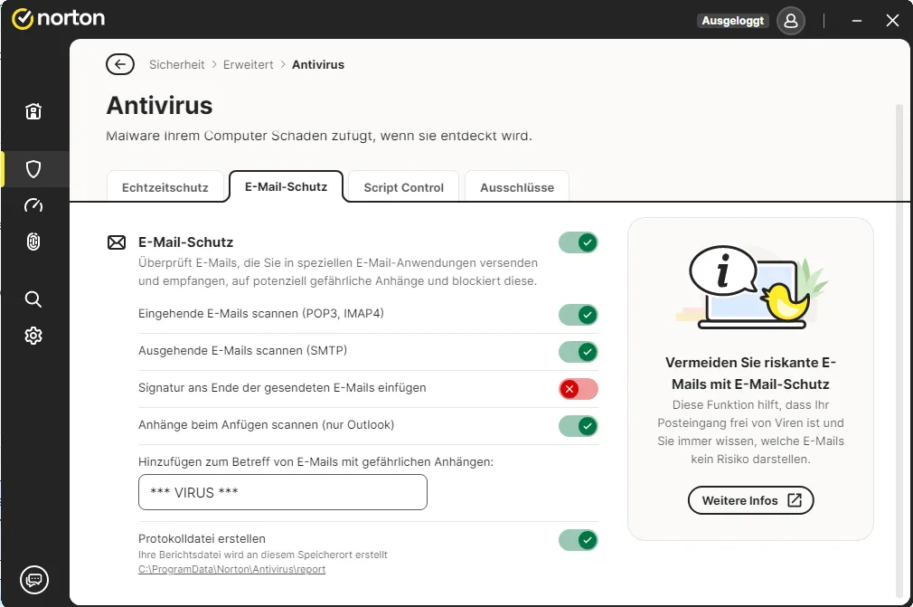The height and width of the screenshot is (607, 913).
Task: Open the privacy fingerprint sidebar icon
Action: point(33,242)
